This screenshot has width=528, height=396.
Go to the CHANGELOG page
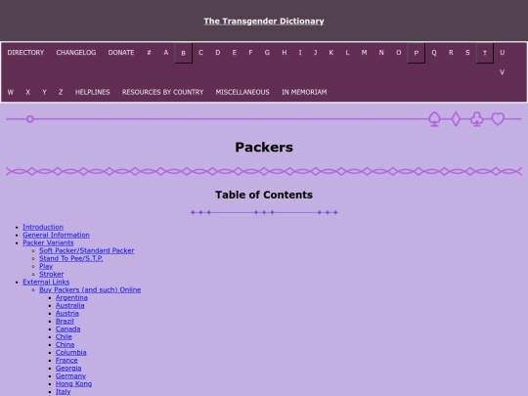(x=76, y=53)
